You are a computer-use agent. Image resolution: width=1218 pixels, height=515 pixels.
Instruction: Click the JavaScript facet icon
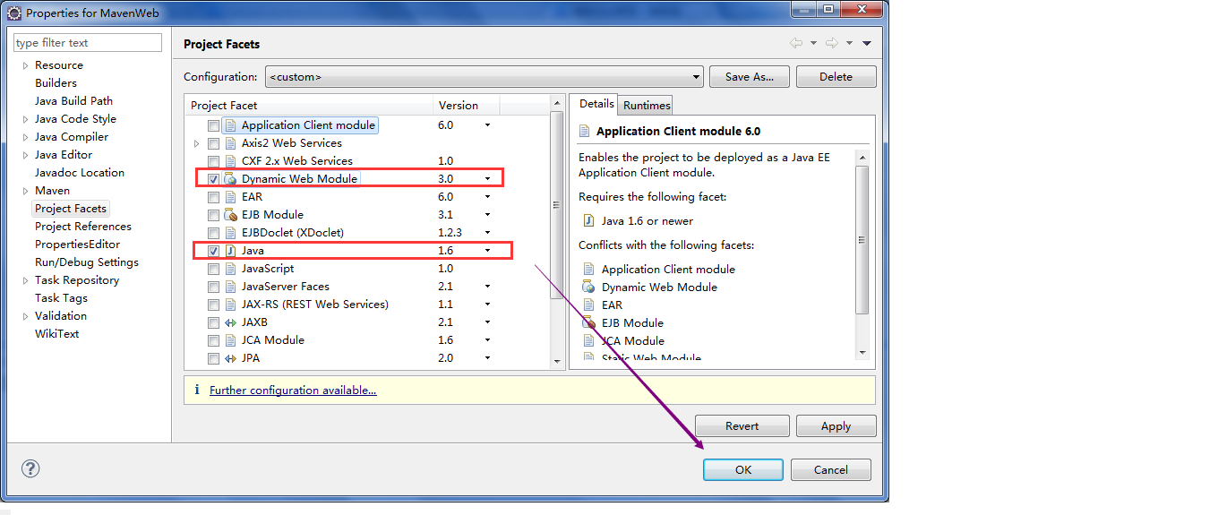[x=230, y=269]
